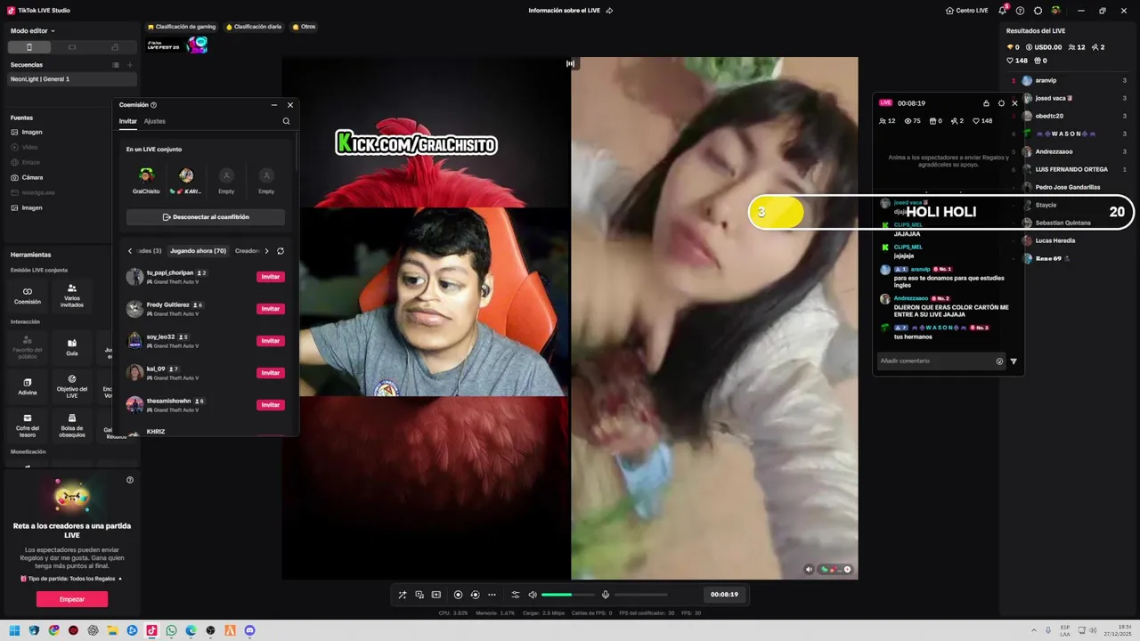The image size is (1140, 641).
Task: Open aranvip in the LIVE results ranking
Action: (1069, 80)
